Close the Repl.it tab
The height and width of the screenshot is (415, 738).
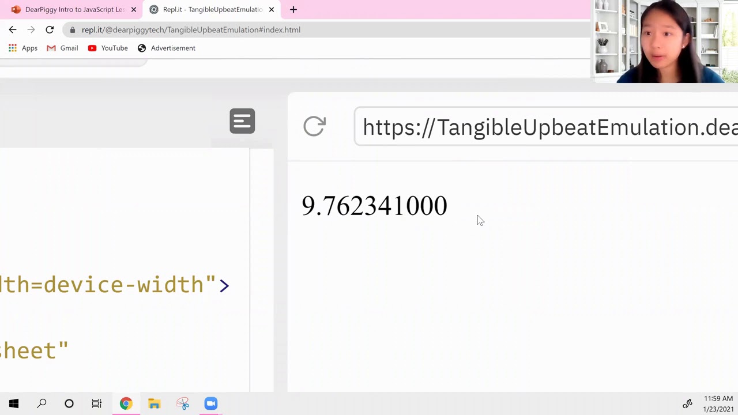(x=271, y=9)
